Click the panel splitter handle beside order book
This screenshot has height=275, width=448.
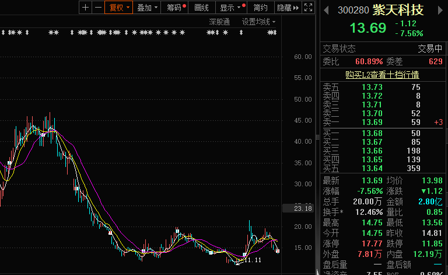tap(317, 137)
